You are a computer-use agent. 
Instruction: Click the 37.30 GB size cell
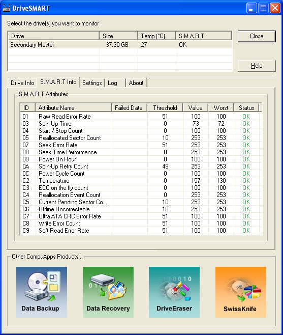pos(117,45)
